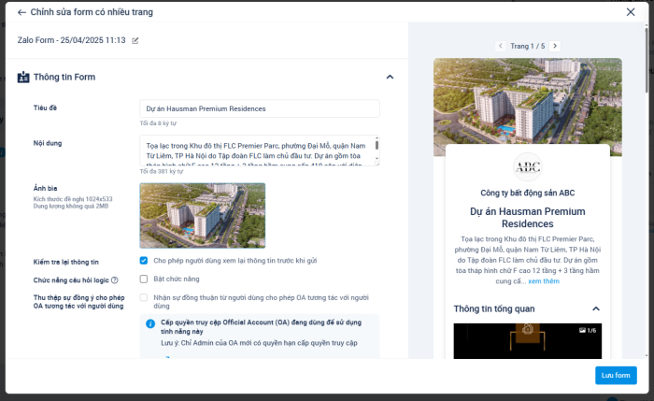Click the Thông tin Form section icon
This screenshot has height=401, width=654.
[23, 78]
